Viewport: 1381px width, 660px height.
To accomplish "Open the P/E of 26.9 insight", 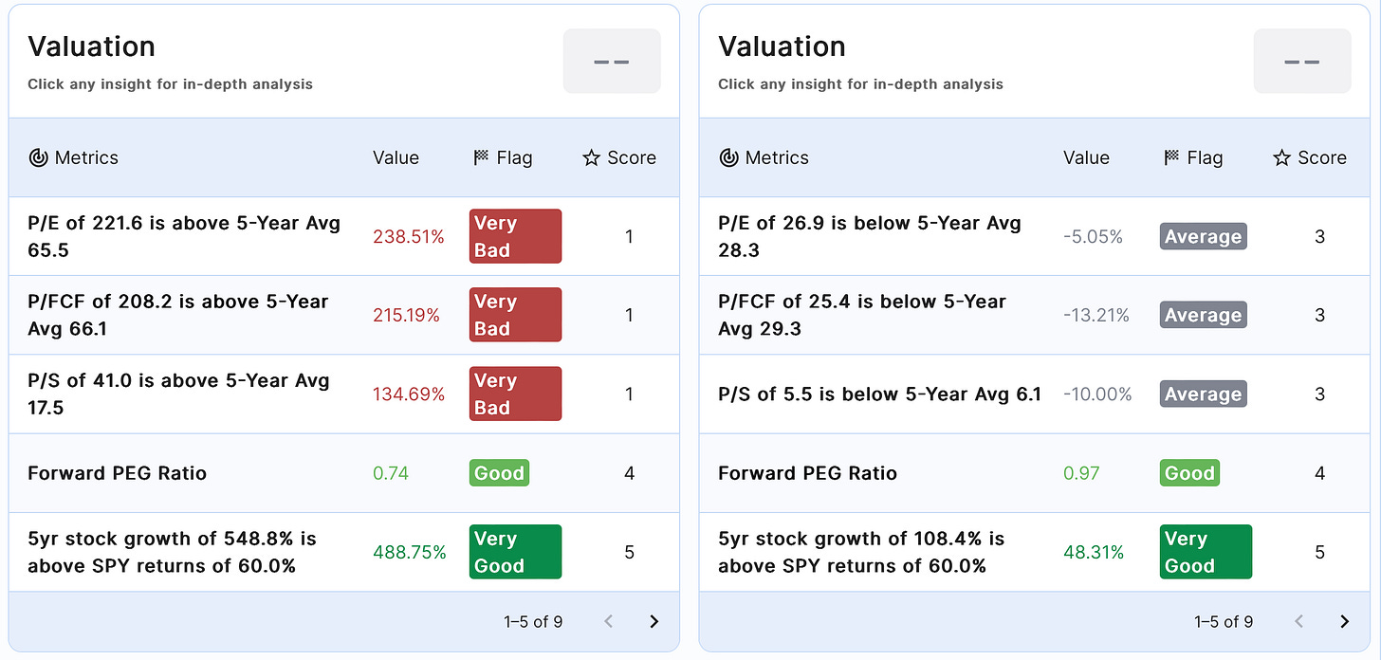I will [870, 236].
